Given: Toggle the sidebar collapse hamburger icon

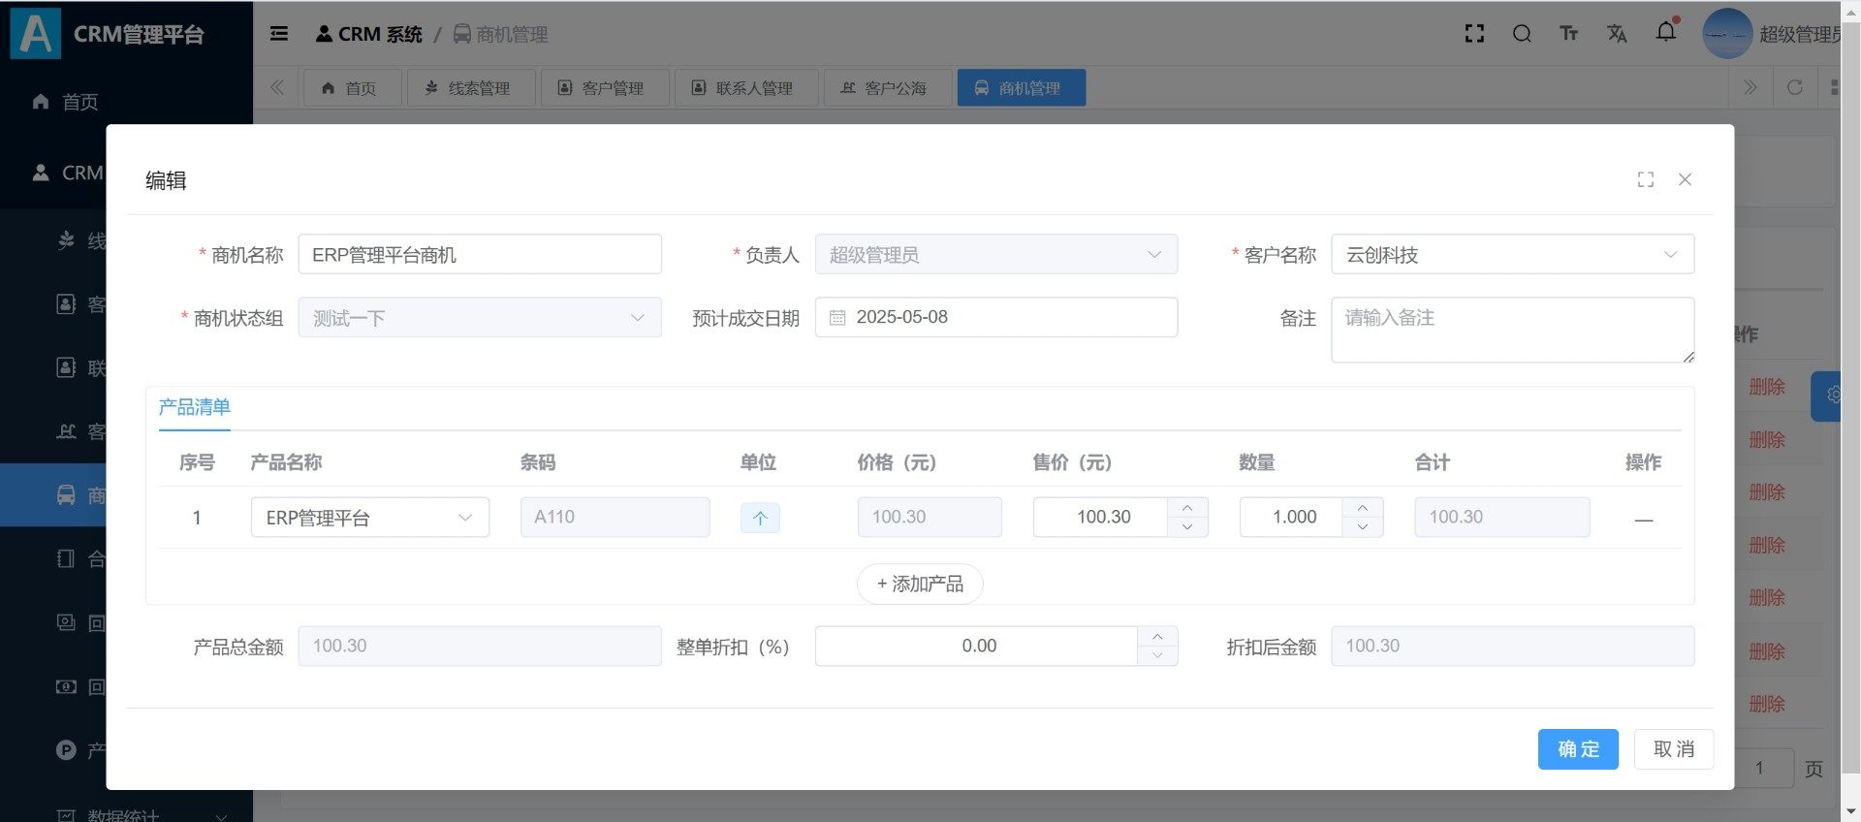Looking at the screenshot, I should pos(279,34).
